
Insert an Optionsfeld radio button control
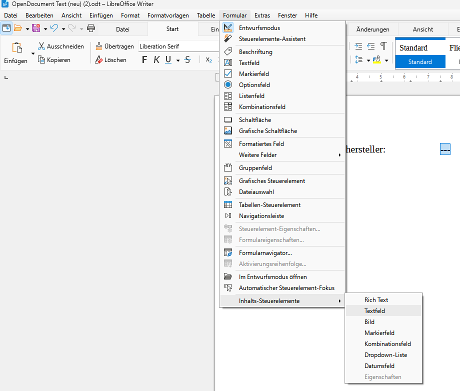point(254,85)
